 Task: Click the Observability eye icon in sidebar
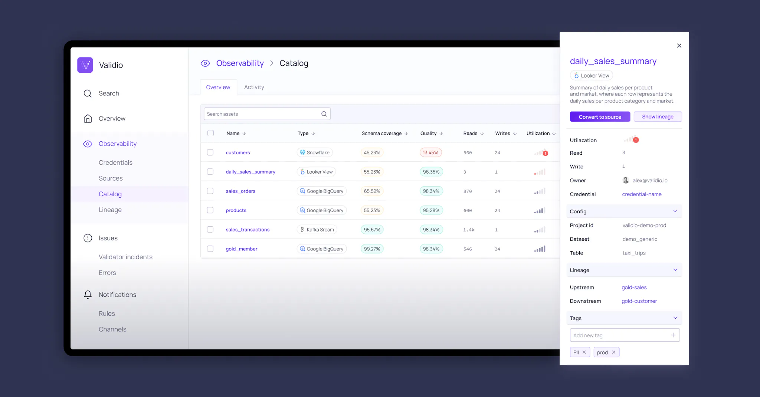click(88, 144)
